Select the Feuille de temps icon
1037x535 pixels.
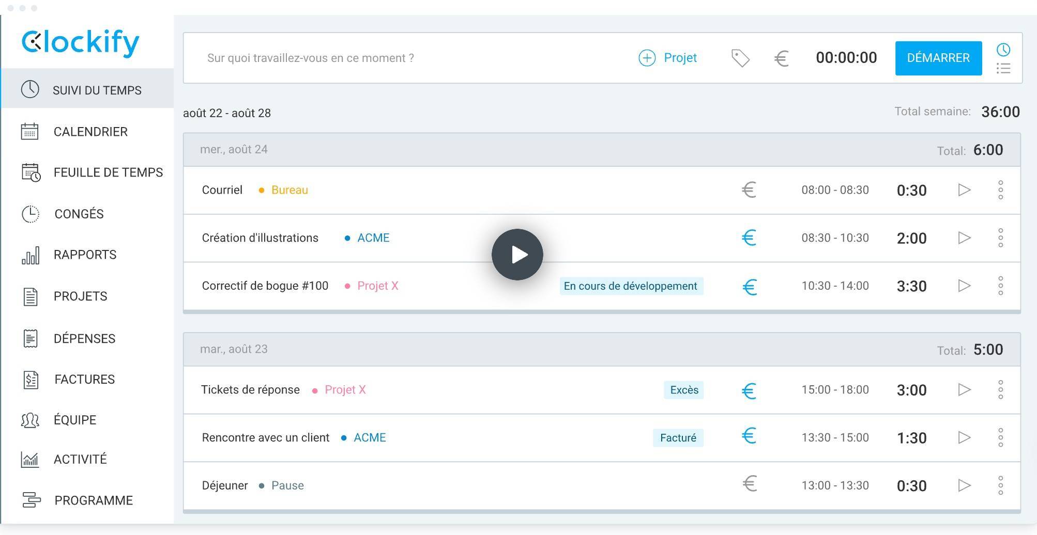click(x=29, y=172)
